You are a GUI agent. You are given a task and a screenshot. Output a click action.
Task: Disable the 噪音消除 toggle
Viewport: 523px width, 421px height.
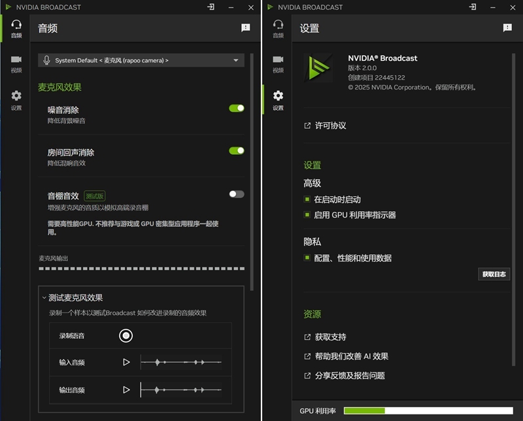(236, 109)
